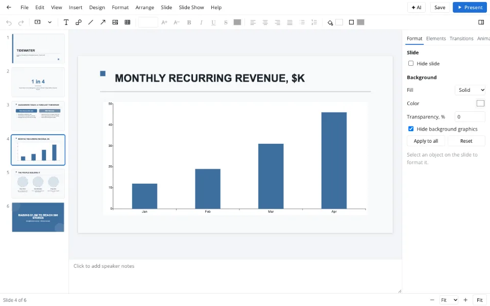The width and height of the screenshot is (490, 306).
Task: Open the Insert menu
Action: pyautogui.click(x=76, y=7)
